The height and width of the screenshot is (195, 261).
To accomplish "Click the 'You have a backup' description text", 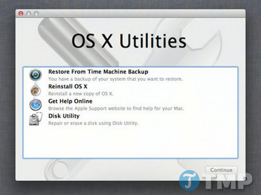I will tap(115, 79).
